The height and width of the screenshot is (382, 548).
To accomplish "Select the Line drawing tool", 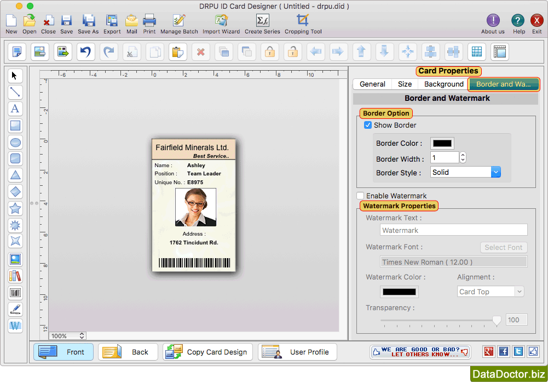I will 15,92.
